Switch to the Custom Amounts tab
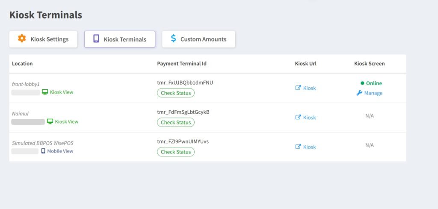 (198, 39)
